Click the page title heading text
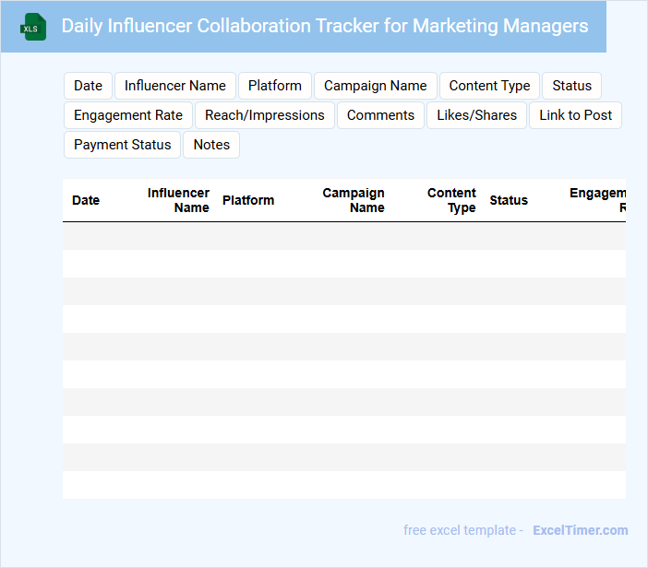The image size is (648, 568). (x=324, y=26)
